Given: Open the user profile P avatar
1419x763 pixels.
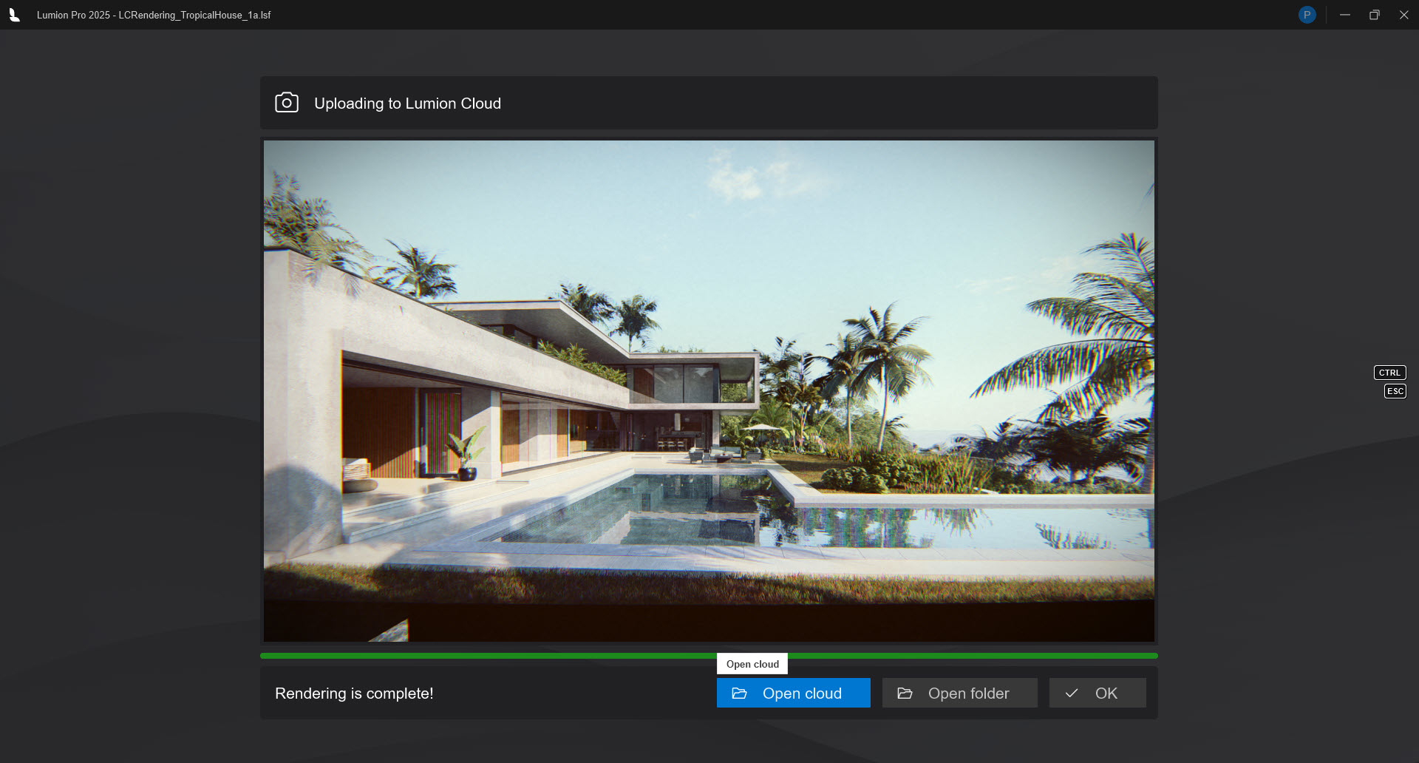Looking at the screenshot, I should (x=1307, y=15).
